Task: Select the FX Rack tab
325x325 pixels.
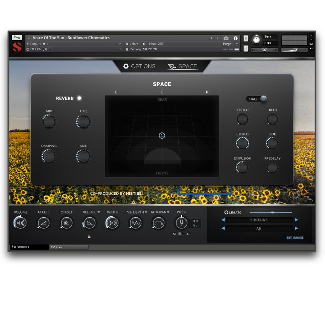Action: coord(69,247)
